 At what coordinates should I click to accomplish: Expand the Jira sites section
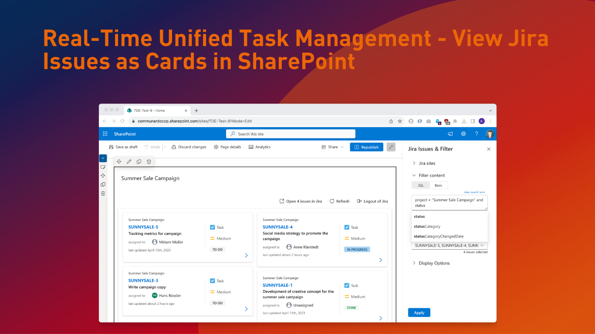427,164
